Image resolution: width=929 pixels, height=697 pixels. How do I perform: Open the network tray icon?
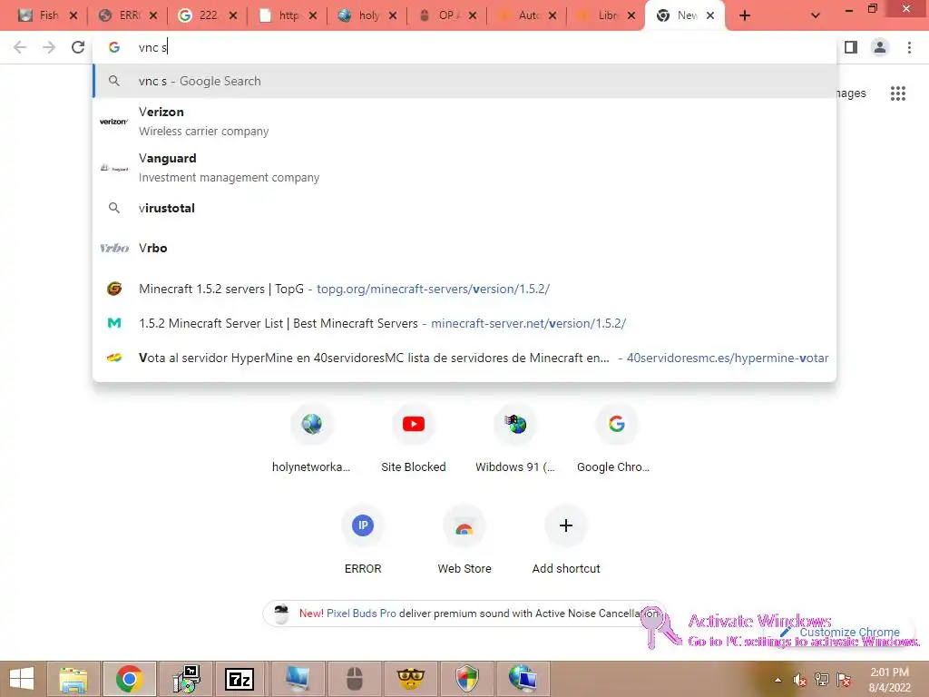pyautogui.click(x=822, y=680)
